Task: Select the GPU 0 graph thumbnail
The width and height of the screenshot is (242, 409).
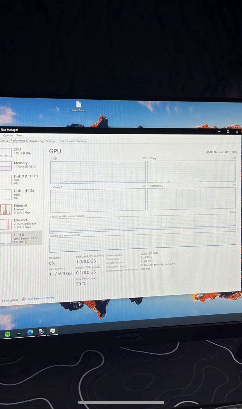Action: point(6,239)
